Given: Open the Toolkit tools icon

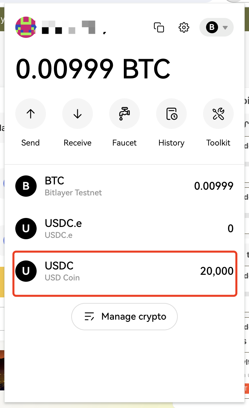Looking at the screenshot, I should tap(218, 114).
